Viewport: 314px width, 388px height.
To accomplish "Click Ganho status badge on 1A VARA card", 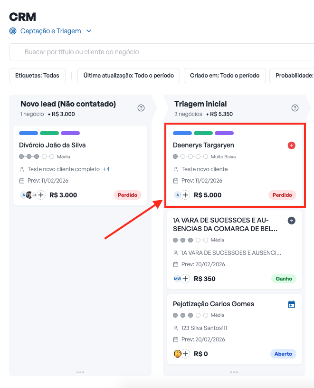I will [x=284, y=279].
